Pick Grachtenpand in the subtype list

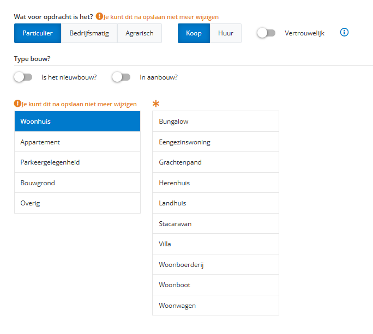point(215,162)
